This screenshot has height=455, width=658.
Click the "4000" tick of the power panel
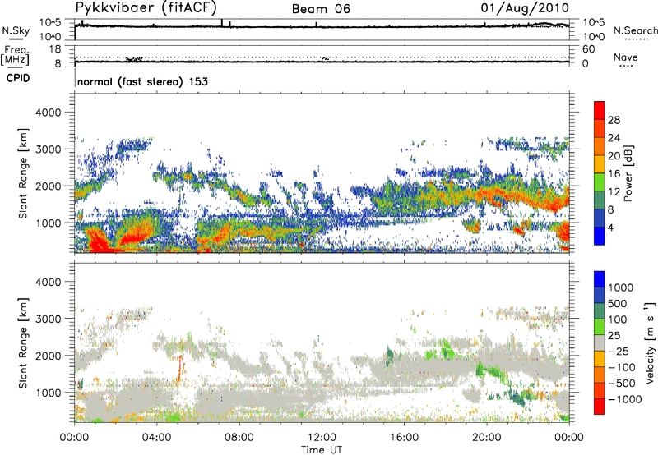[x=48, y=113]
